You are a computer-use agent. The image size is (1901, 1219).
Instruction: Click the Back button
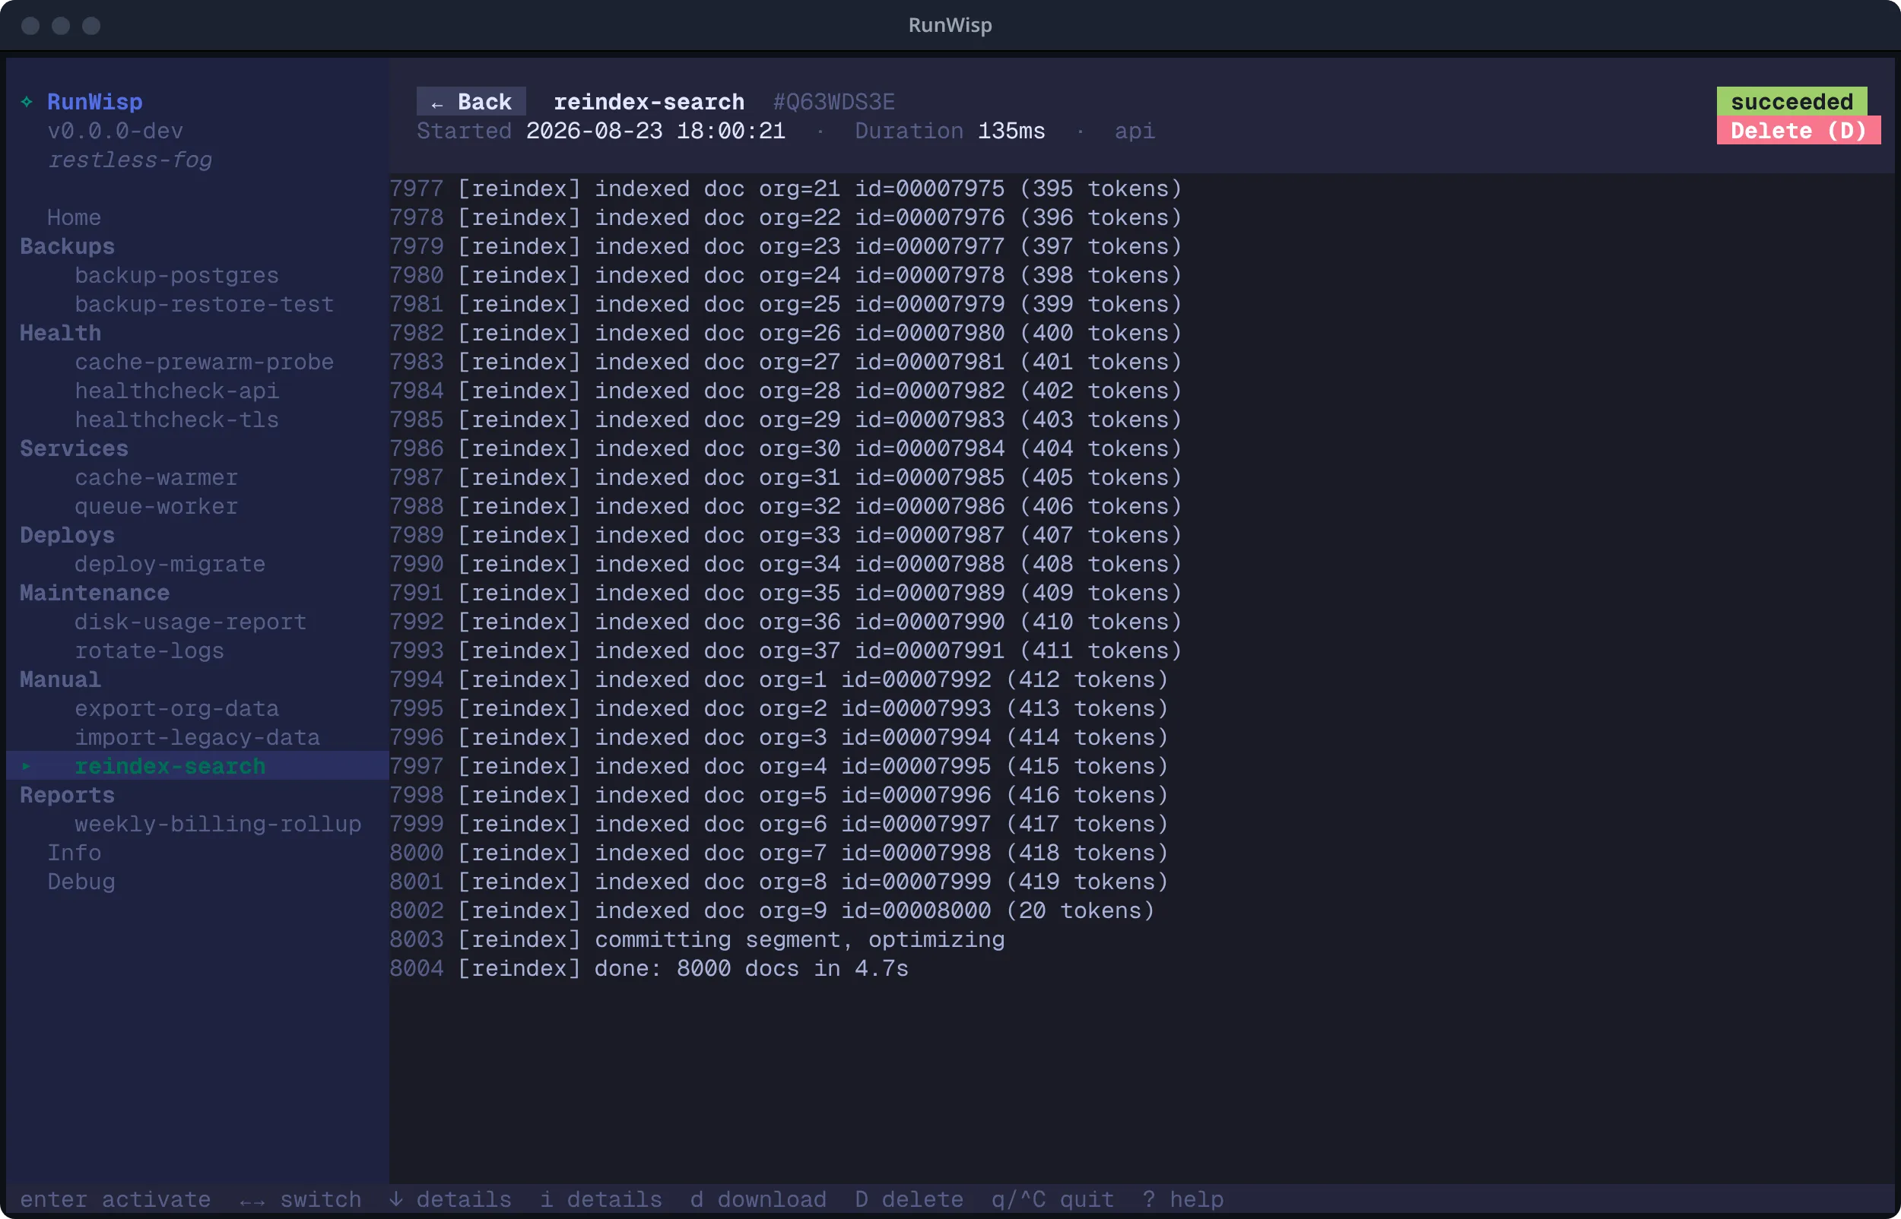pos(471,101)
